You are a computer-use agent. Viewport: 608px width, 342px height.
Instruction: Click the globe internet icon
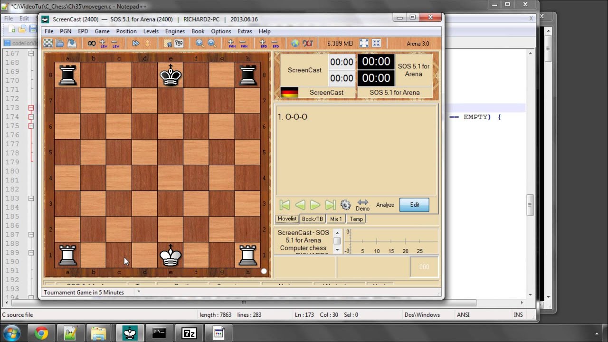click(295, 43)
